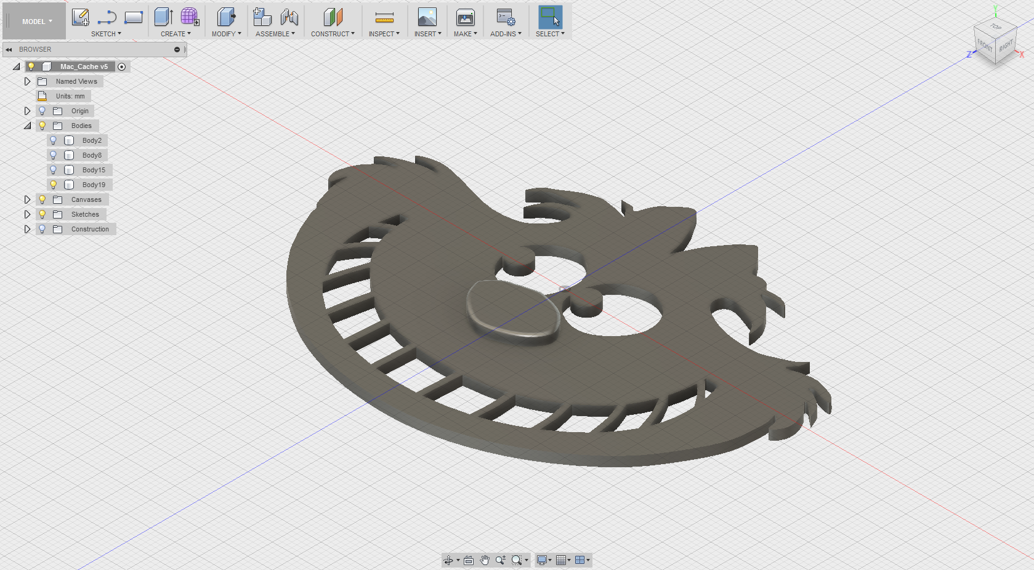Open the Orbit type dropdown arrow

coord(458,560)
